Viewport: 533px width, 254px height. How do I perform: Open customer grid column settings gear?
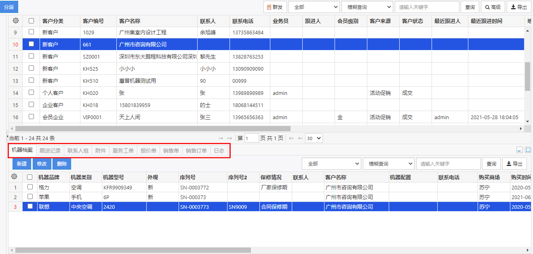[15, 21]
